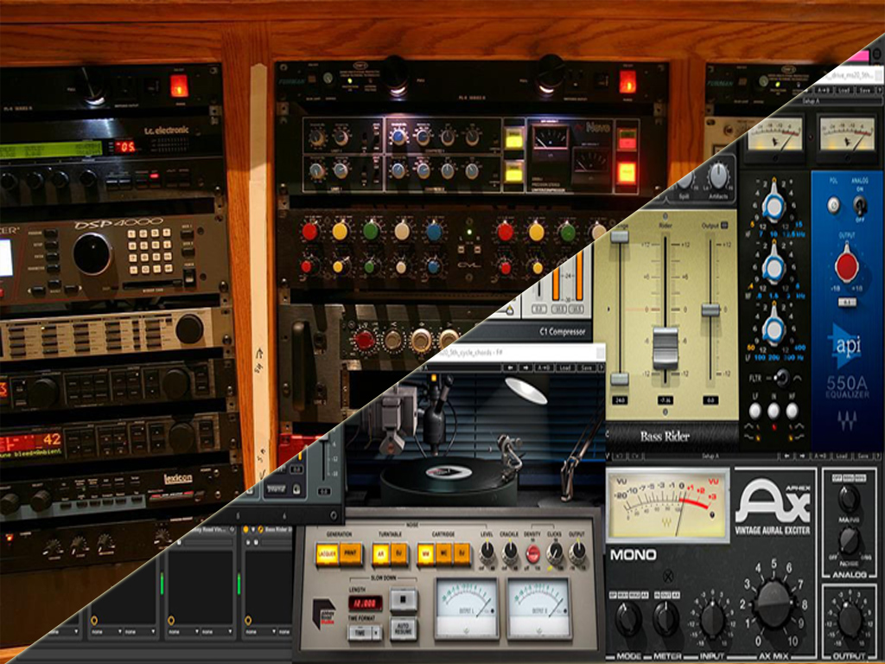
Task: Click Load in the vinyl plugin toolbar
Action: [x=565, y=368]
